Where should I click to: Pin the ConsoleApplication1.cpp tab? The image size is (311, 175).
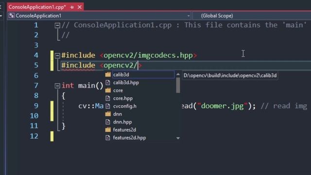click(72, 7)
